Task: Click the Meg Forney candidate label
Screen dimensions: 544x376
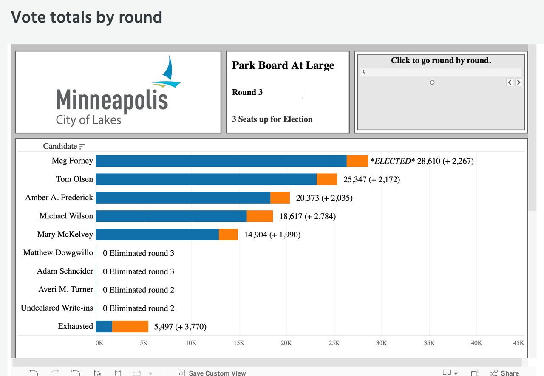Action: click(72, 161)
